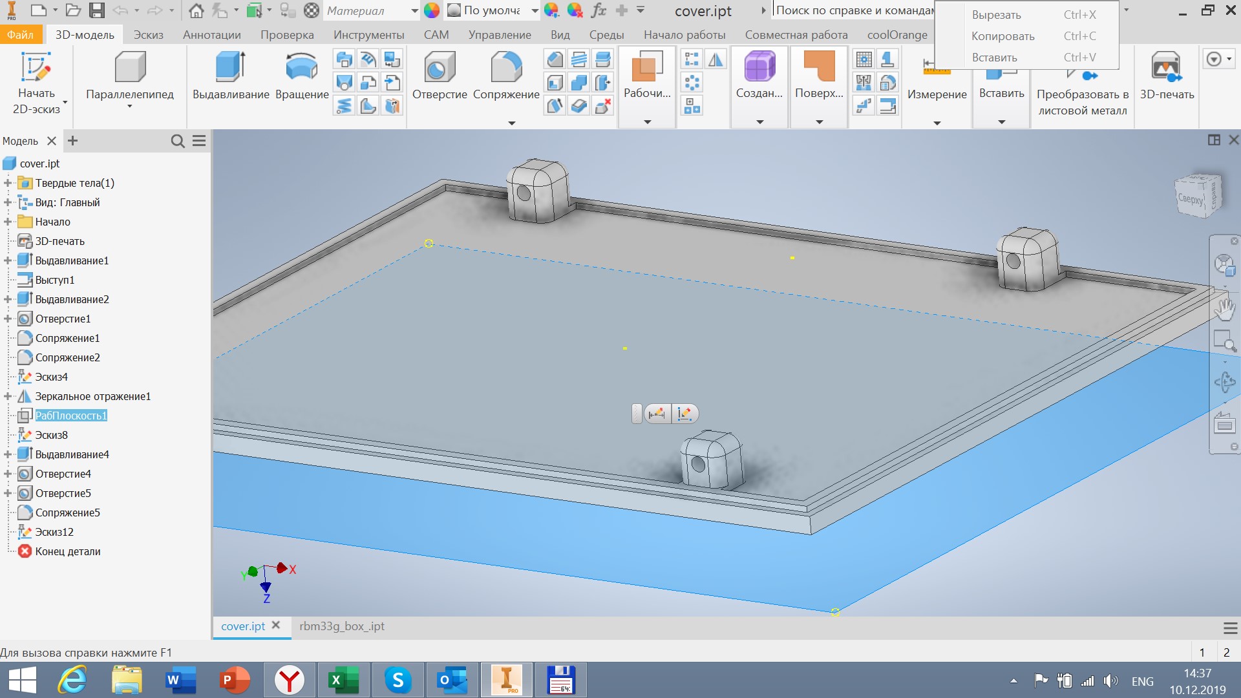The image size is (1241, 698).
Task: Click Копировать in the context menu
Action: coord(1002,36)
